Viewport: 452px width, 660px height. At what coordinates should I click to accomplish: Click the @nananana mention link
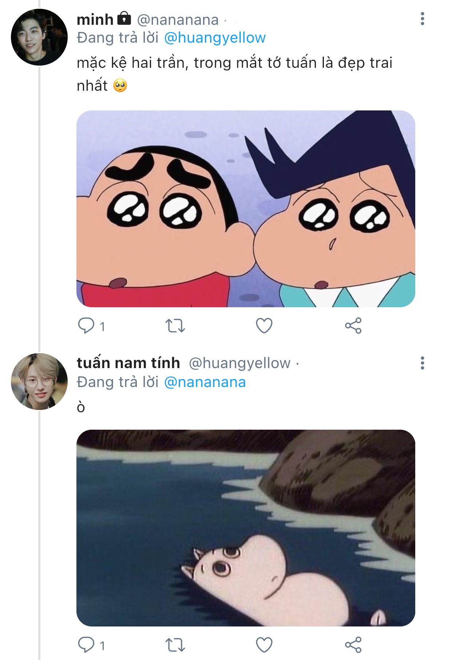[x=205, y=382]
